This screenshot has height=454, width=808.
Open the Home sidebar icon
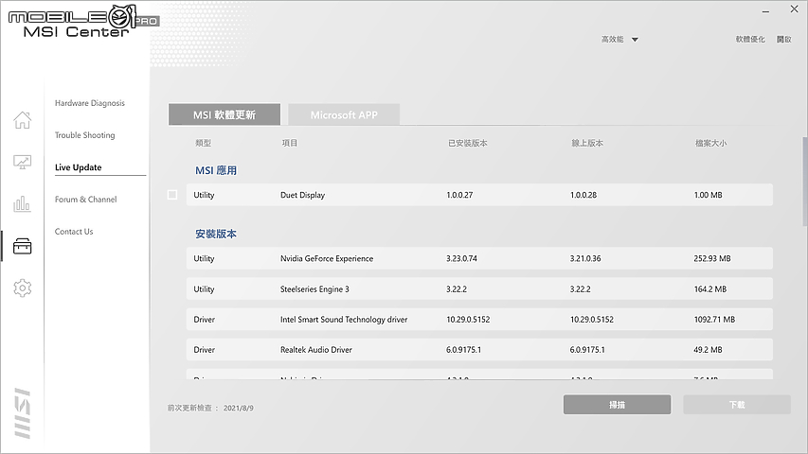point(22,120)
